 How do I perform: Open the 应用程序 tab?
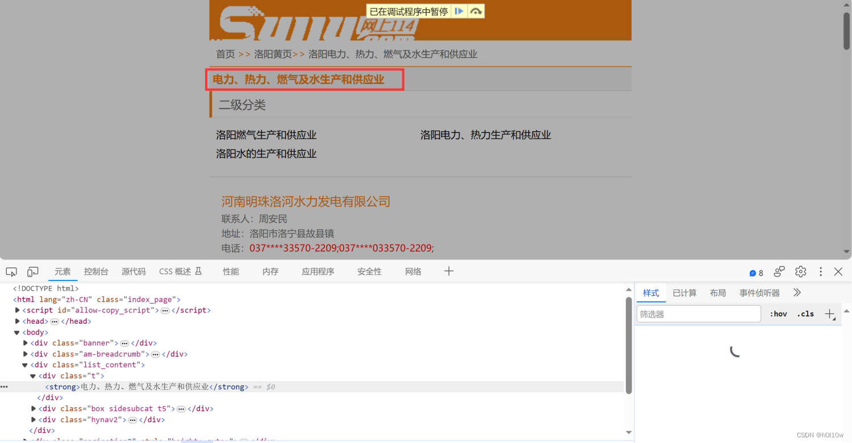point(318,271)
